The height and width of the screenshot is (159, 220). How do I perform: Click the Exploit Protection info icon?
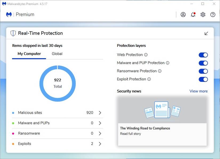tap(149, 79)
